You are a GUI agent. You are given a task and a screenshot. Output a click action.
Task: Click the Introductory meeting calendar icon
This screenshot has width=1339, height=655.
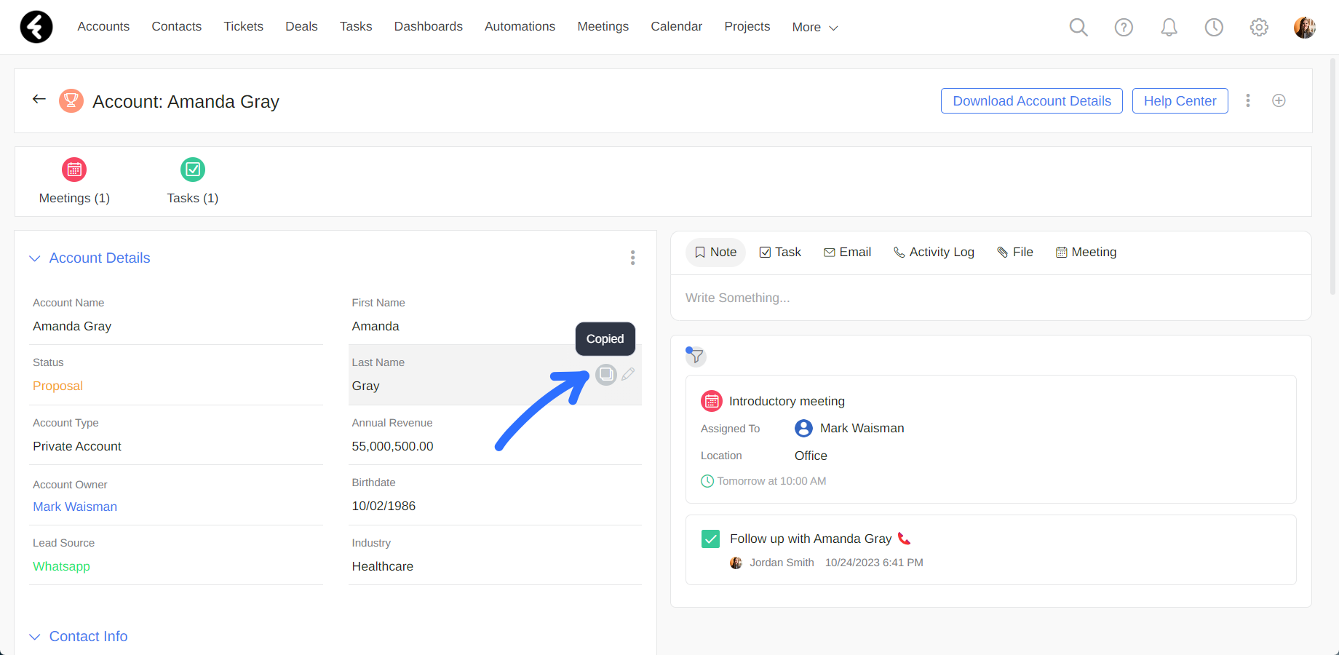(712, 401)
